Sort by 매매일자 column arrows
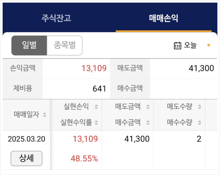 coord(44,115)
